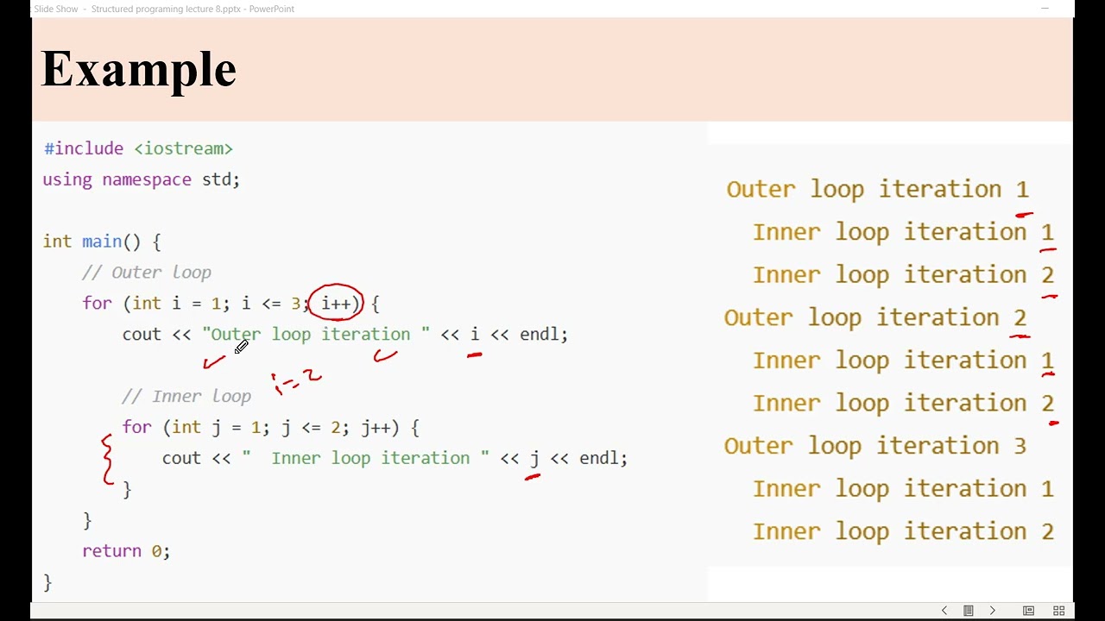
Task: Select the 'return 0;' statement
Action: point(126,550)
